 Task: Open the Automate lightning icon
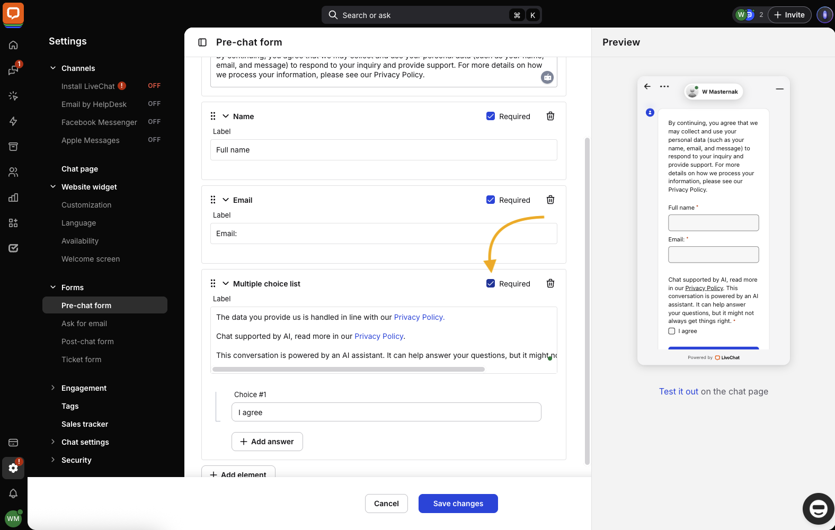point(13,121)
